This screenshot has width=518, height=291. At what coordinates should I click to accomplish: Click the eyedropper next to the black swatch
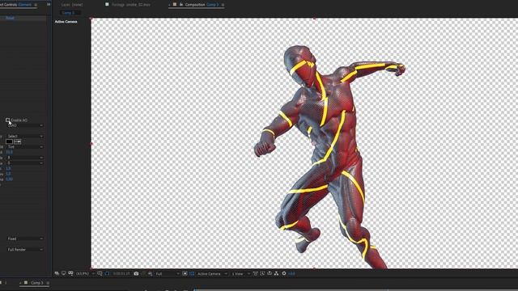coord(18,141)
